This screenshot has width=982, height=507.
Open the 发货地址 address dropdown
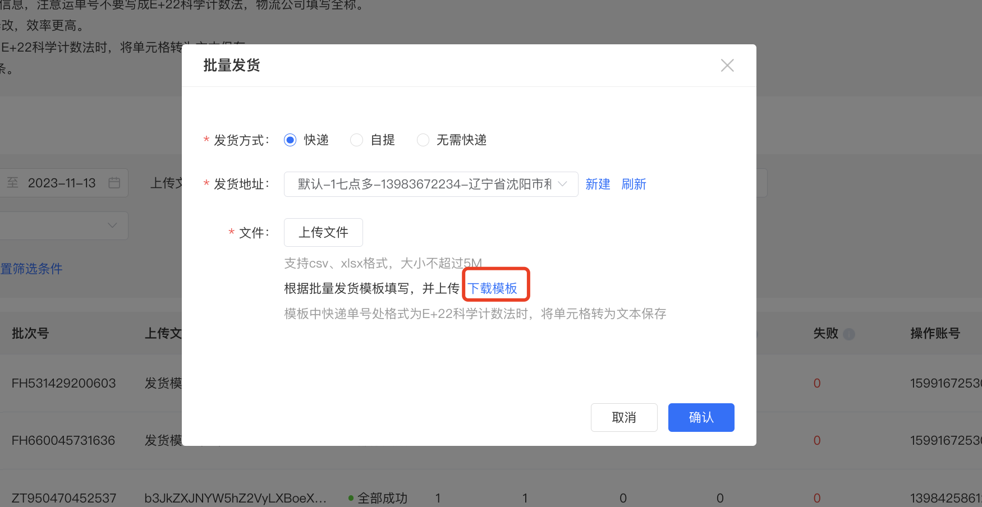pos(431,184)
